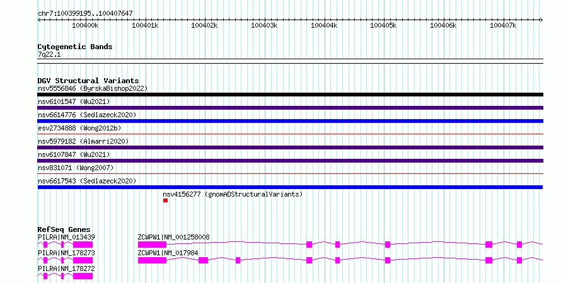Click the ZCWPW1|NM_001258008 transcript label
This screenshot has height=283, width=561.
173,237
